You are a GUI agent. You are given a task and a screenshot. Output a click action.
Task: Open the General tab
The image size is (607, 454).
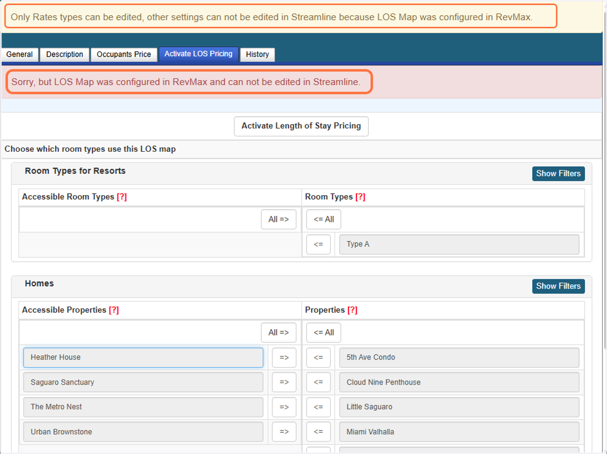(20, 55)
